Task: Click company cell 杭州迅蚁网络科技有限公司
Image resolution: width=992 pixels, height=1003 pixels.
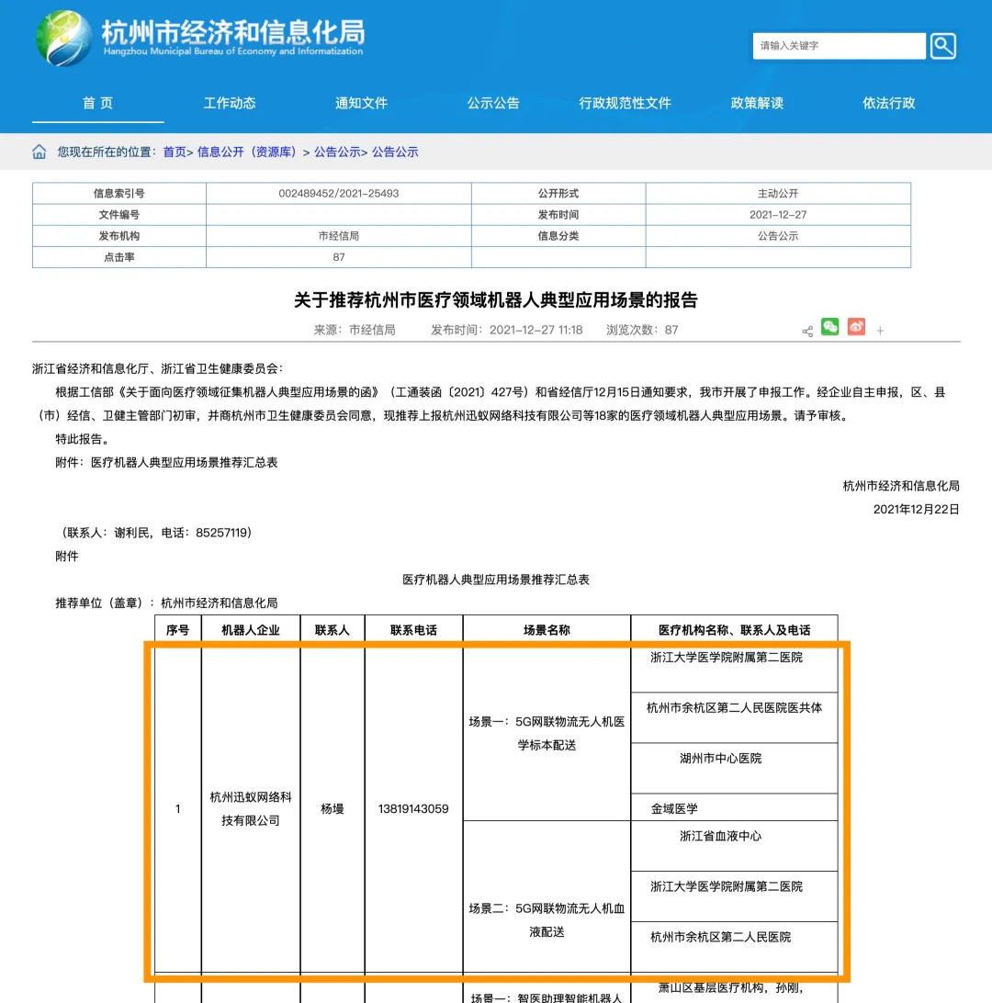Action: [x=251, y=808]
